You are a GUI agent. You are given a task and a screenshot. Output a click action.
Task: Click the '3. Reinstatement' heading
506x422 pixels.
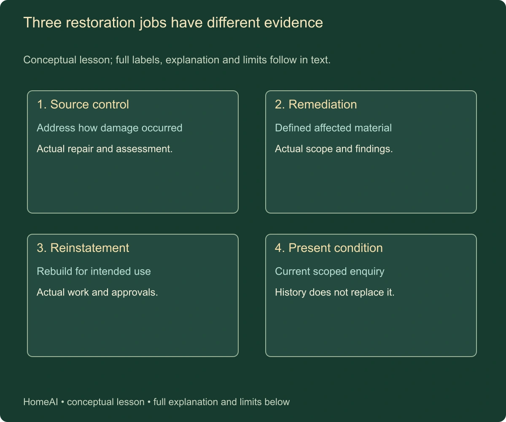pyautogui.click(x=83, y=248)
